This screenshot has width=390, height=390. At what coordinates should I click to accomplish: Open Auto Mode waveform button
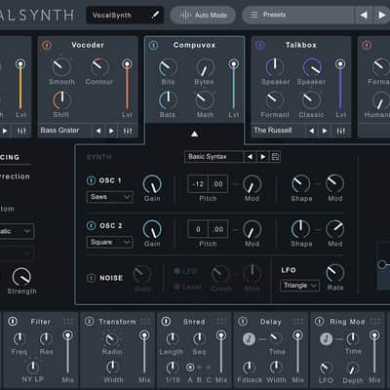click(x=203, y=15)
